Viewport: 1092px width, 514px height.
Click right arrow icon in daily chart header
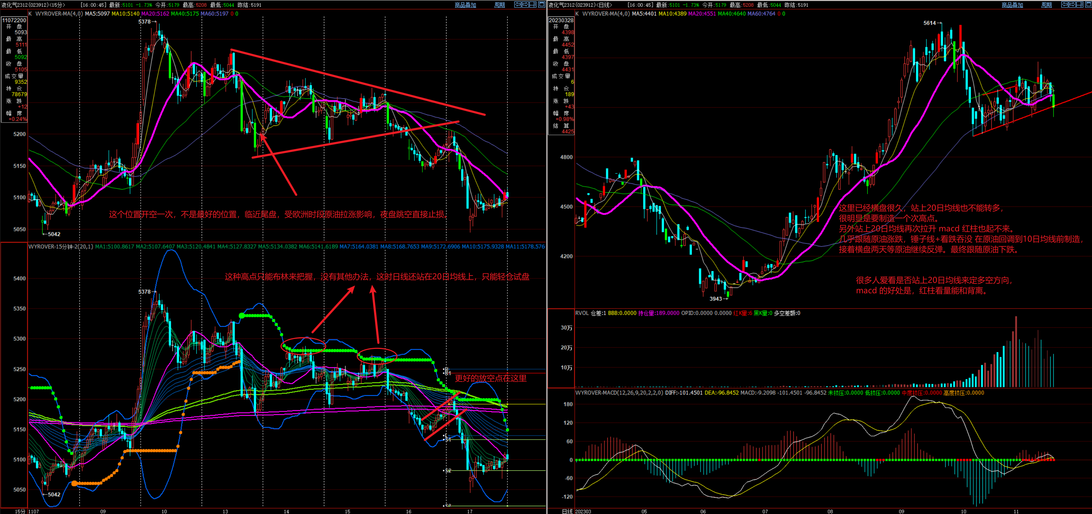click(x=1072, y=5)
